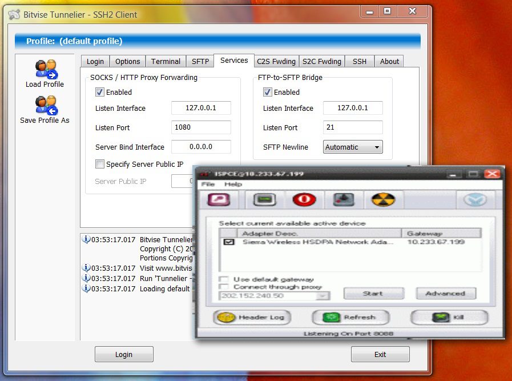Click the Kill button in ISPCE
This screenshot has height=381, width=512.
449,317
